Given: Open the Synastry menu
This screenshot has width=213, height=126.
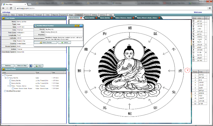Looking at the screenshot, I should coord(63,15).
